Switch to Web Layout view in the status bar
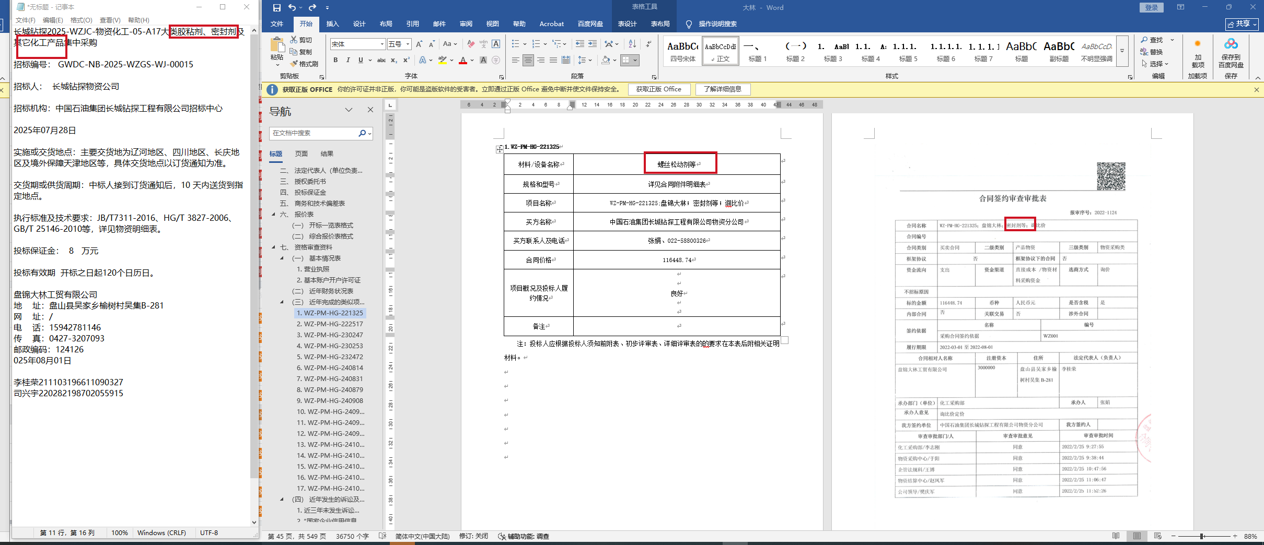 pyautogui.click(x=1157, y=536)
